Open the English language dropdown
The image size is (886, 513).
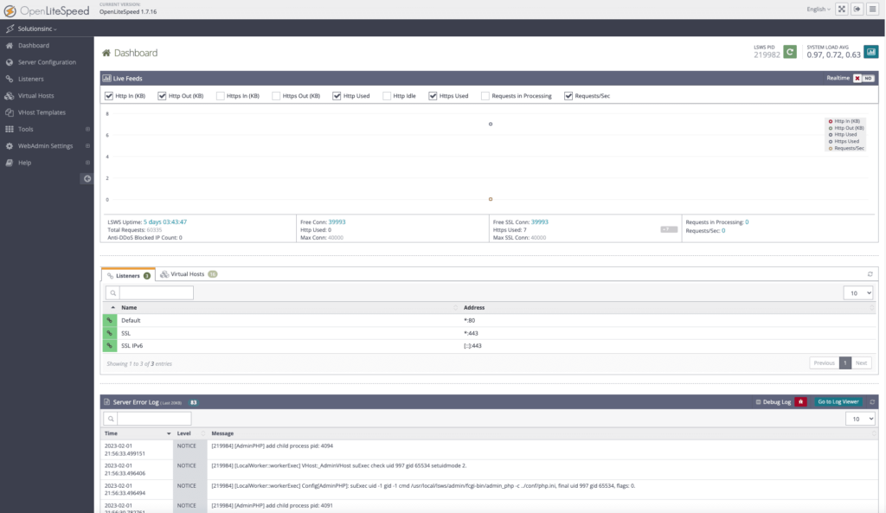(819, 9)
